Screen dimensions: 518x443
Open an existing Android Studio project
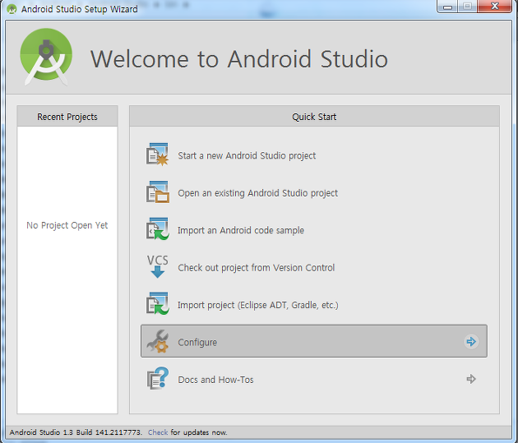click(x=257, y=193)
